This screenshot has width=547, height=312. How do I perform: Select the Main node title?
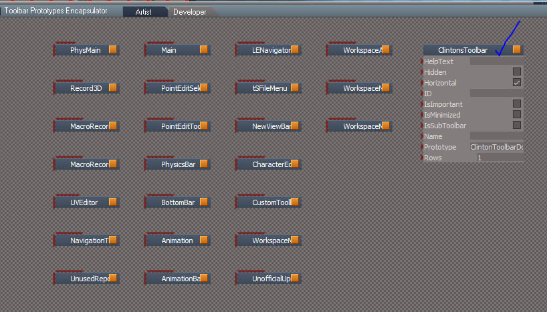tap(169, 50)
